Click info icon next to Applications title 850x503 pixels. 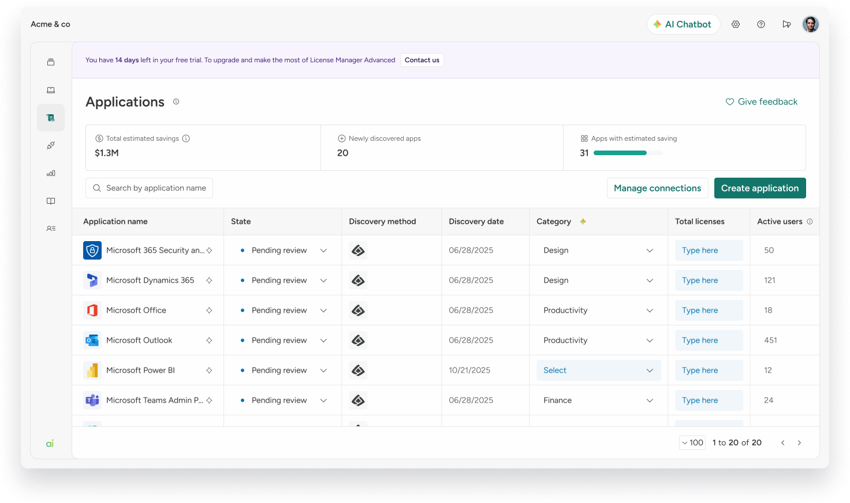pyautogui.click(x=176, y=102)
